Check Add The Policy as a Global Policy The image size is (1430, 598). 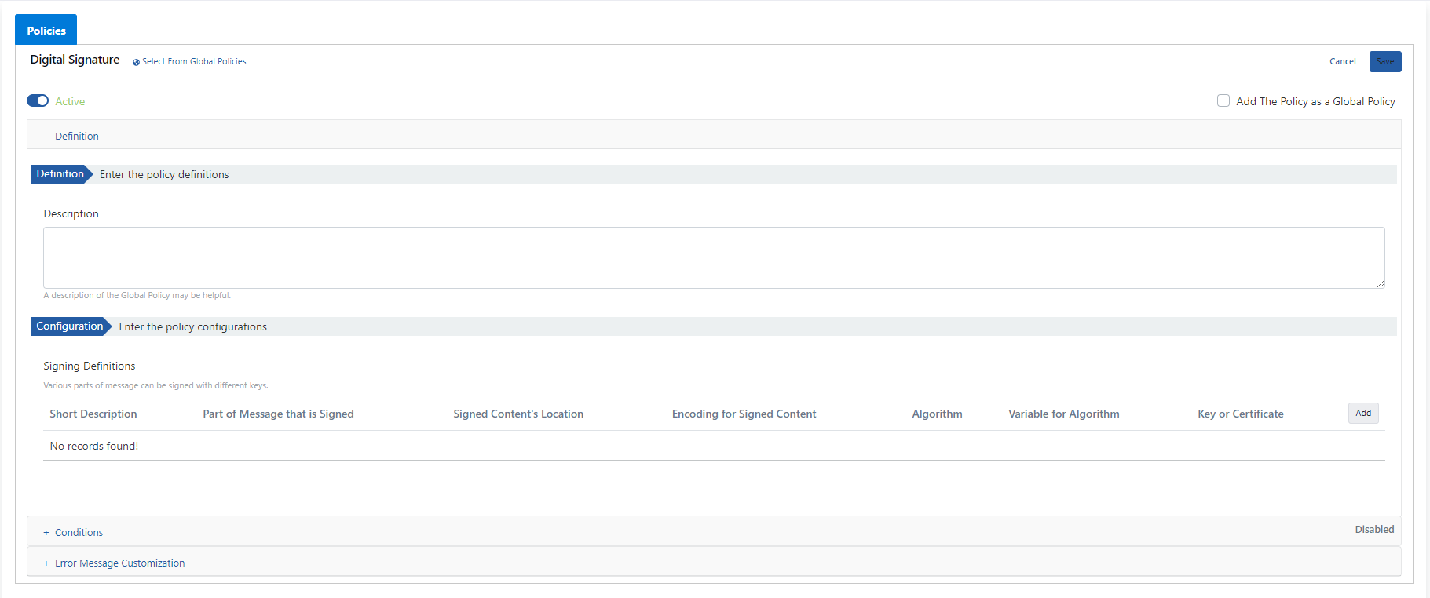(x=1223, y=100)
